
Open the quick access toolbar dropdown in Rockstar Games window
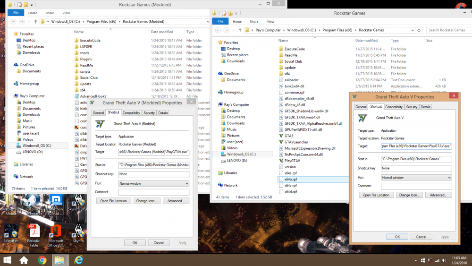click(x=236, y=13)
